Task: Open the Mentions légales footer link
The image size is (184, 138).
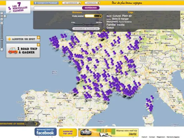Action: [173, 137]
